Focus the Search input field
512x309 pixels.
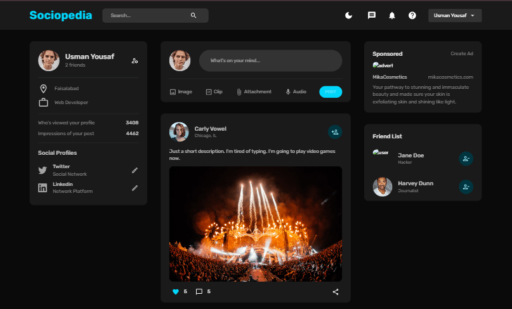[147, 15]
